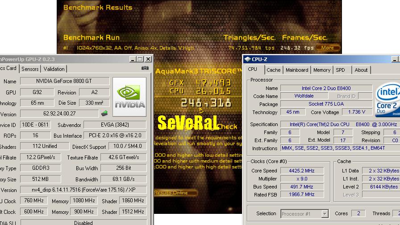
Task: Click the 1080 MHz memory clock field
Action: (x=84, y=200)
